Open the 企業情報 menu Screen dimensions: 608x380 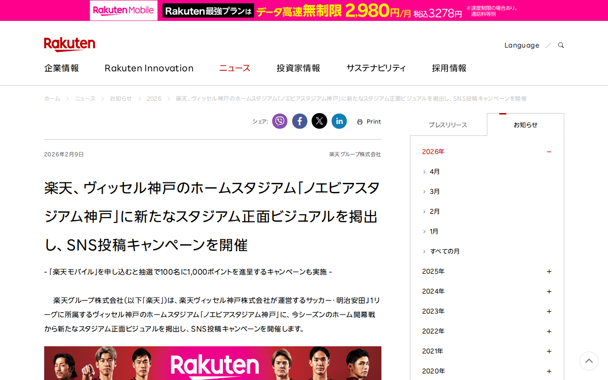pyautogui.click(x=62, y=68)
